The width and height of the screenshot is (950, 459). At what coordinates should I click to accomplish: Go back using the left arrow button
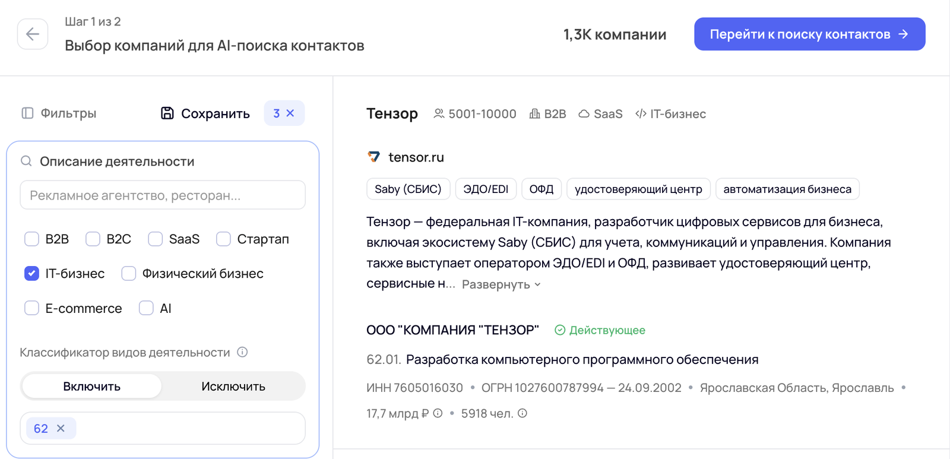[x=33, y=34]
